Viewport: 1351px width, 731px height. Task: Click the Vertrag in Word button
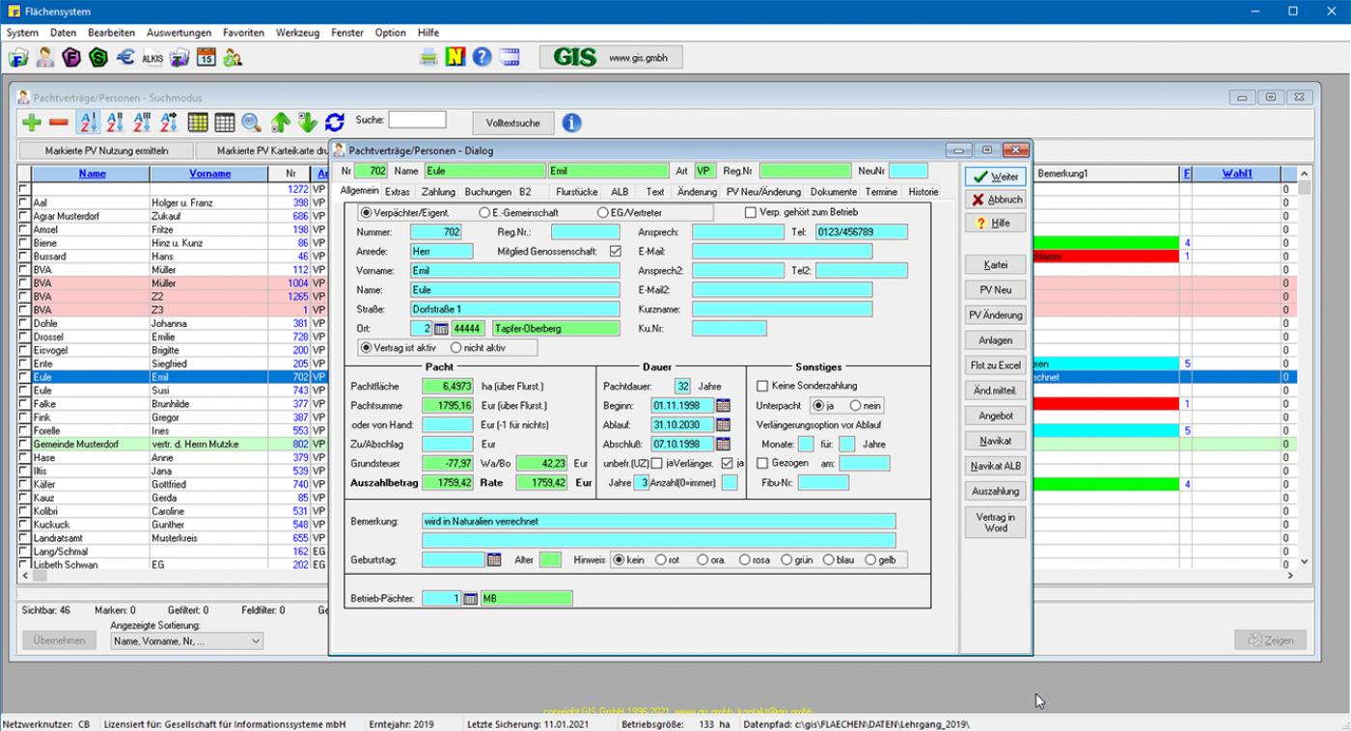995,522
